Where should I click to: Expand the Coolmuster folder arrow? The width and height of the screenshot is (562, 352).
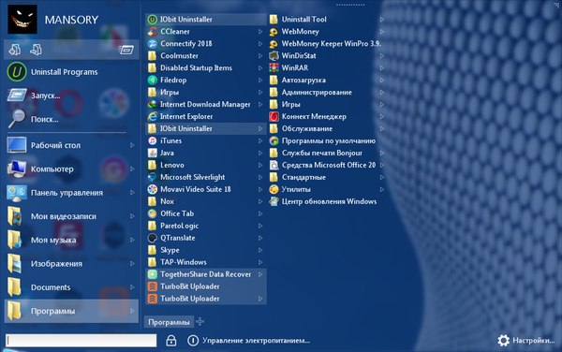tap(260, 56)
